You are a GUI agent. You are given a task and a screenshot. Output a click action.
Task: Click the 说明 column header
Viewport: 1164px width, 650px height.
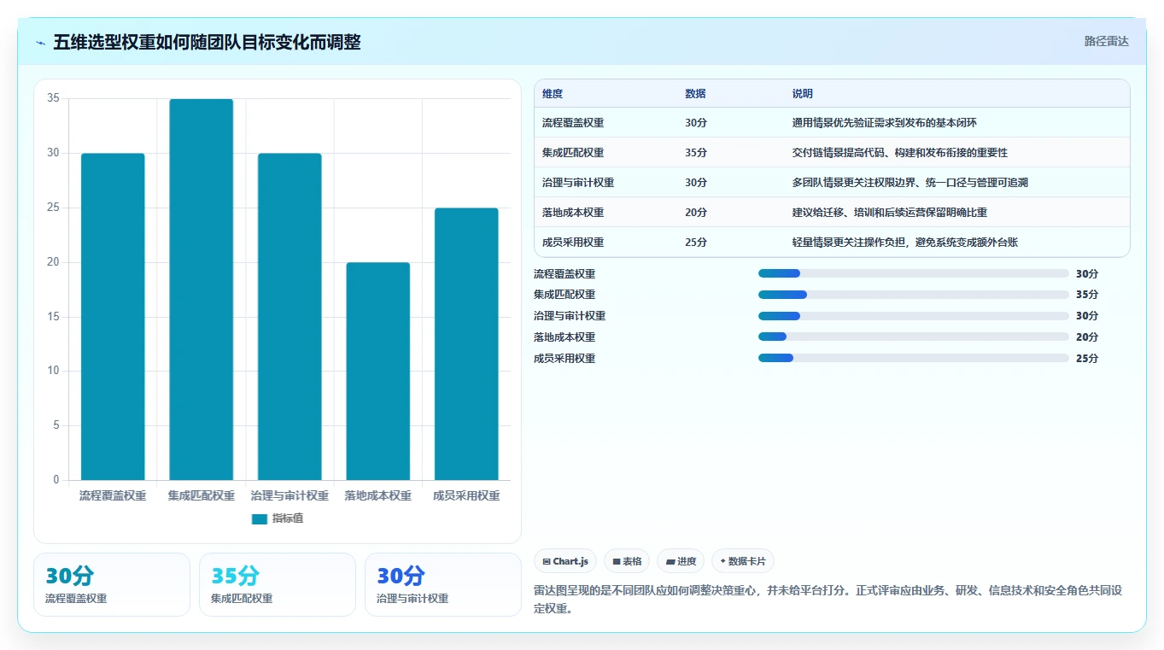click(803, 94)
